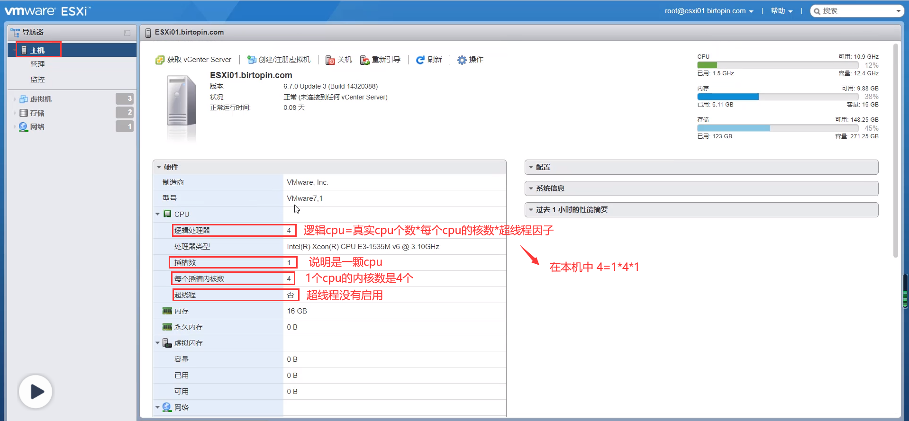The width and height of the screenshot is (909, 421).
Task: Click the 超线程 value 否
Action: 291,295
